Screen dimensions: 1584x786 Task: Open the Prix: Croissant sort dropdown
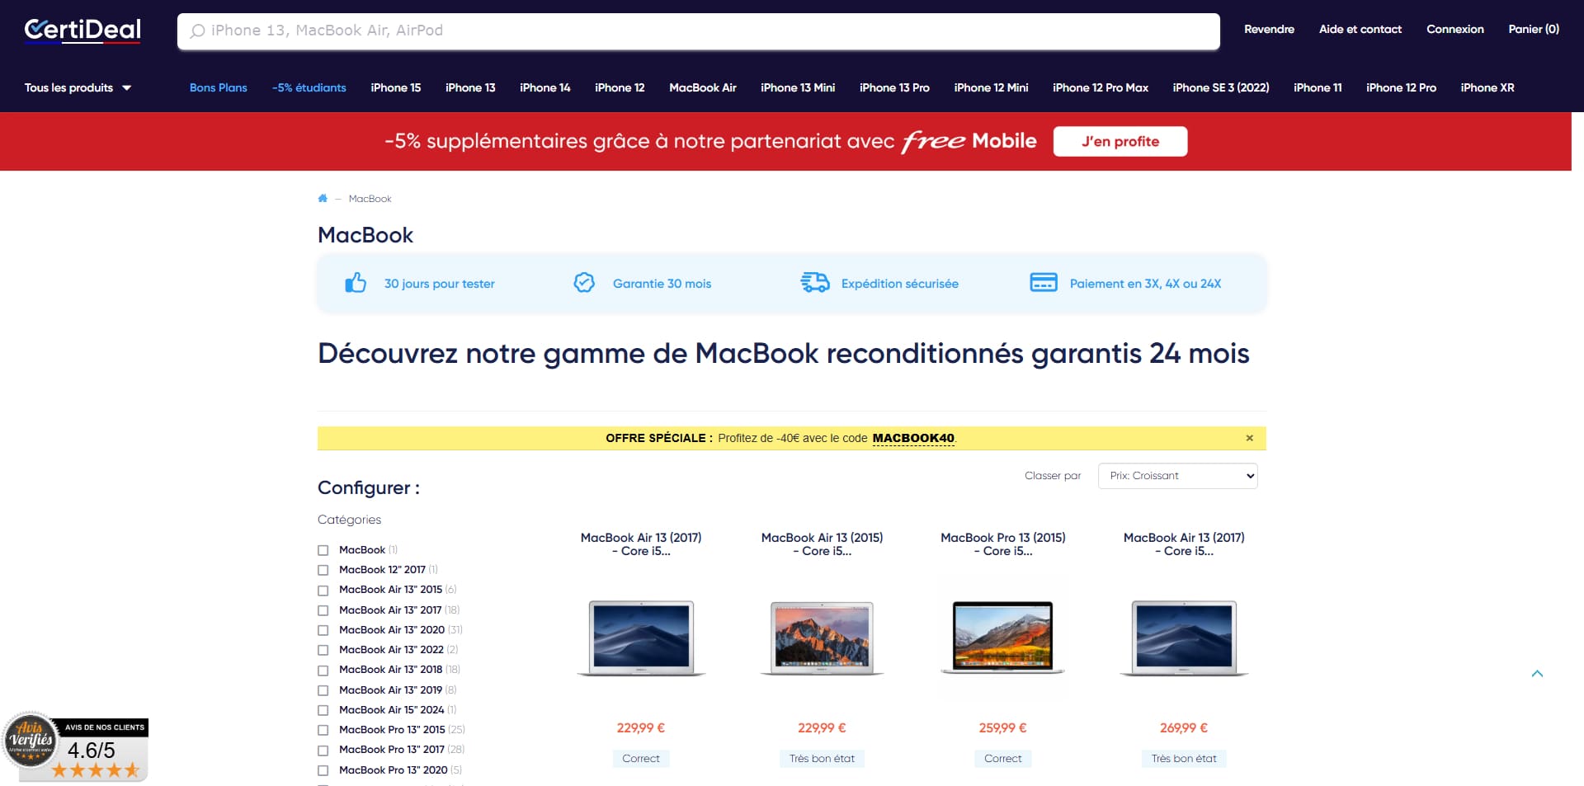[x=1177, y=476]
